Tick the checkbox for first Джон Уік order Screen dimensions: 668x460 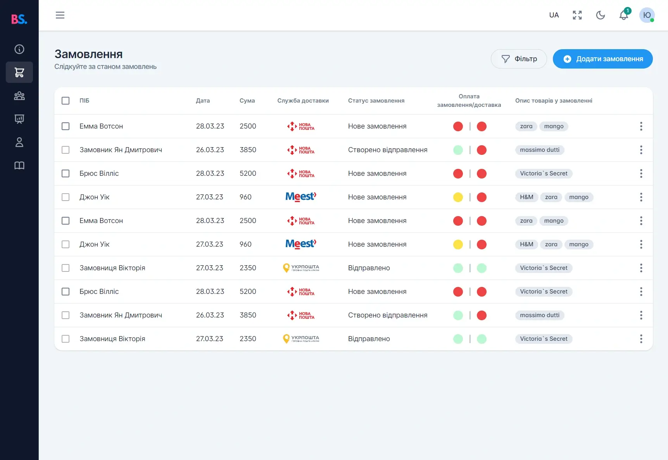[66, 197]
